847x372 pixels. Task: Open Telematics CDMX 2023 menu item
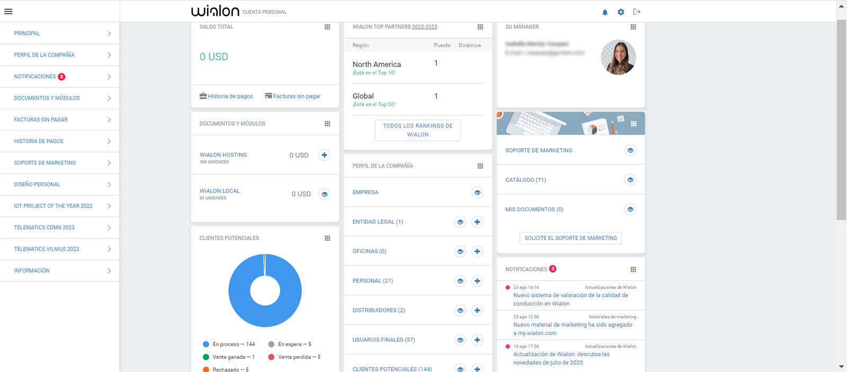tap(59, 228)
